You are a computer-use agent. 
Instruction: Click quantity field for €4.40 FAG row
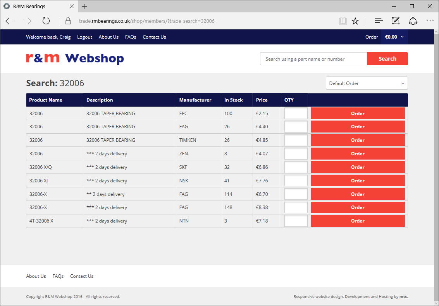click(x=296, y=127)
